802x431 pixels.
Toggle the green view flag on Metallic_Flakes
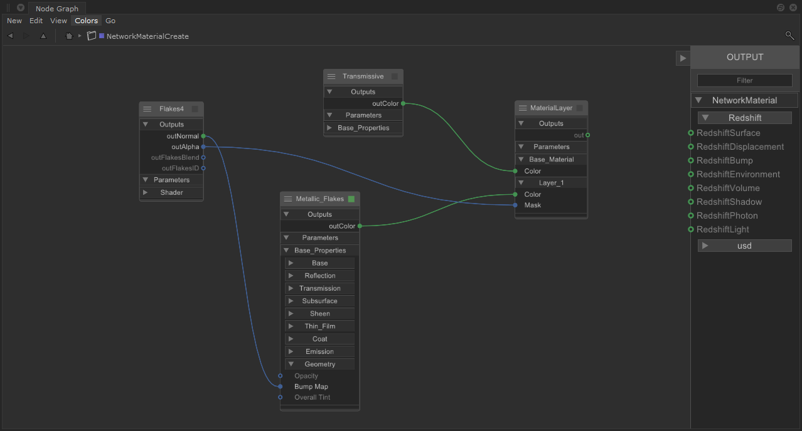[x=351, y=199]
